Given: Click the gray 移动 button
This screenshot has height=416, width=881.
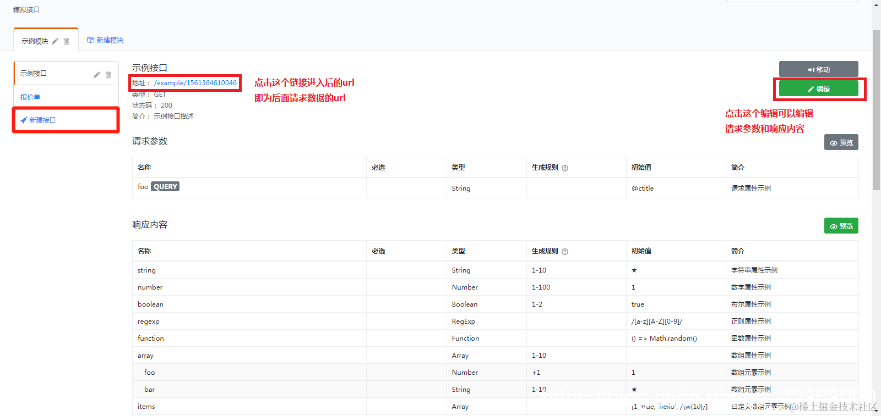Looking at the screenshot, I should point(819,69).
